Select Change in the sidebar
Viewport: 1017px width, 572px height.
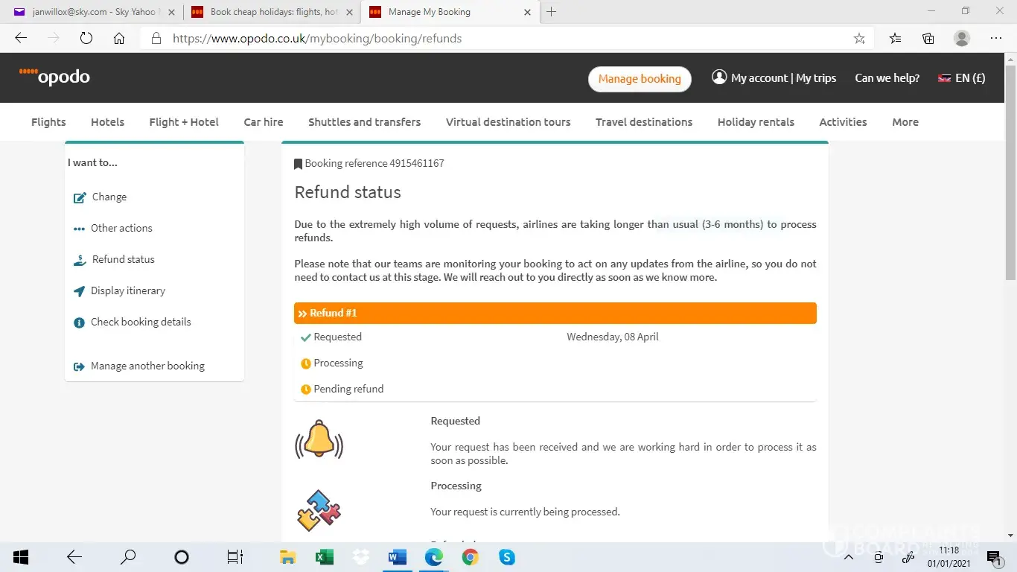(101, 197)
